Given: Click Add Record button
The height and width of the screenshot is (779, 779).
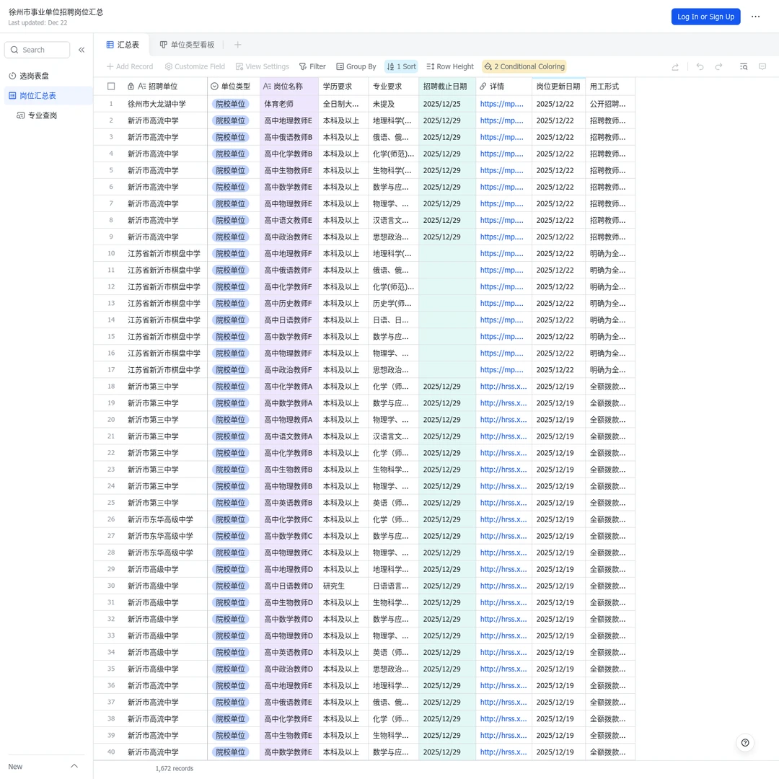Looking at the screenshot, I should [x=130, y=66].
